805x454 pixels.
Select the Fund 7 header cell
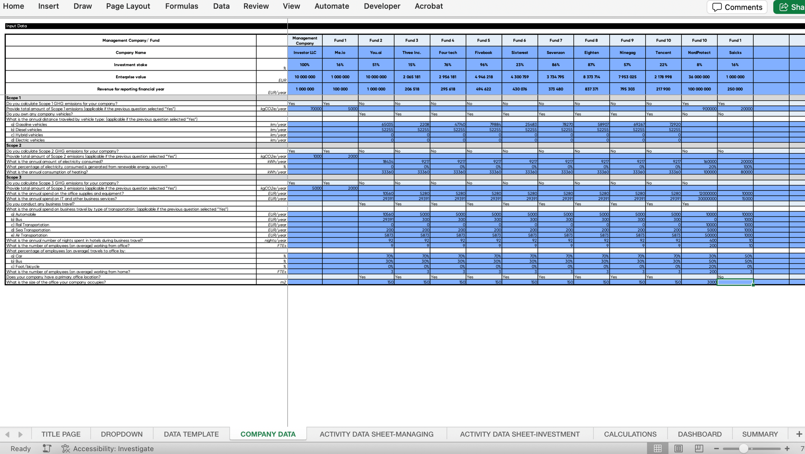[556, 40]
